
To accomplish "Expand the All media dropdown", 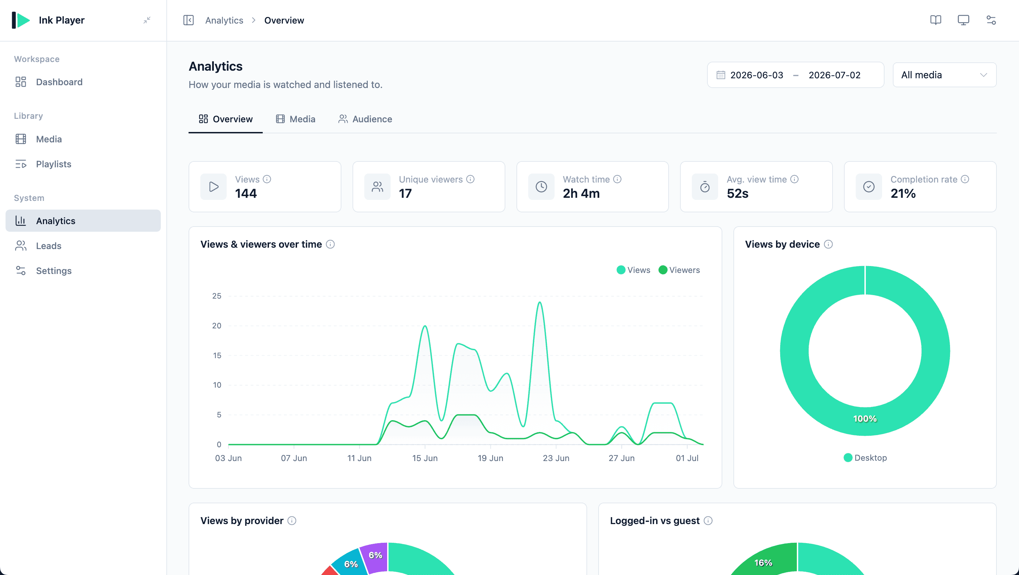I will [944, 75].
